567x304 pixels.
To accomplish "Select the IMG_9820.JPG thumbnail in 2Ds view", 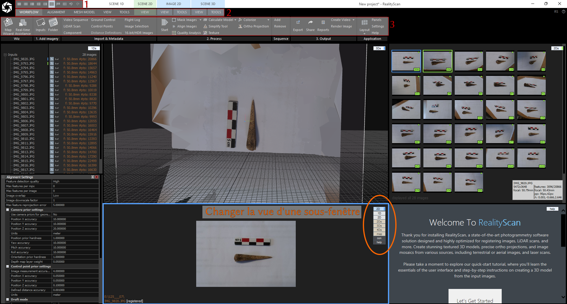I will [x=406, y=61].
